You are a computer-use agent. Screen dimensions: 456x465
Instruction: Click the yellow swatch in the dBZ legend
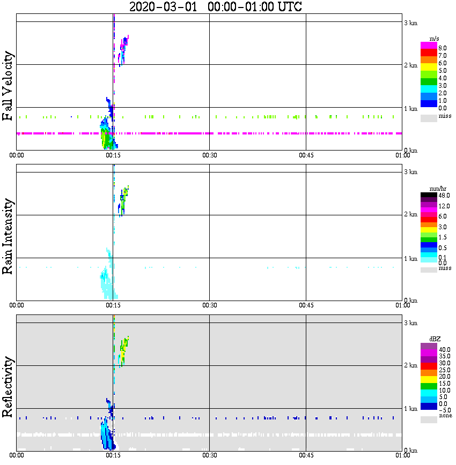point(429,380)
